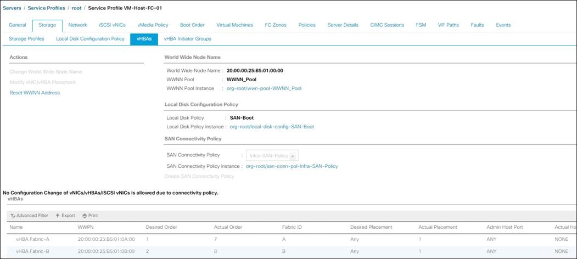Open the org-root/wwn-pool-WWNN_Pool link
Screen dimensions: 577x259
coord(264,88)
